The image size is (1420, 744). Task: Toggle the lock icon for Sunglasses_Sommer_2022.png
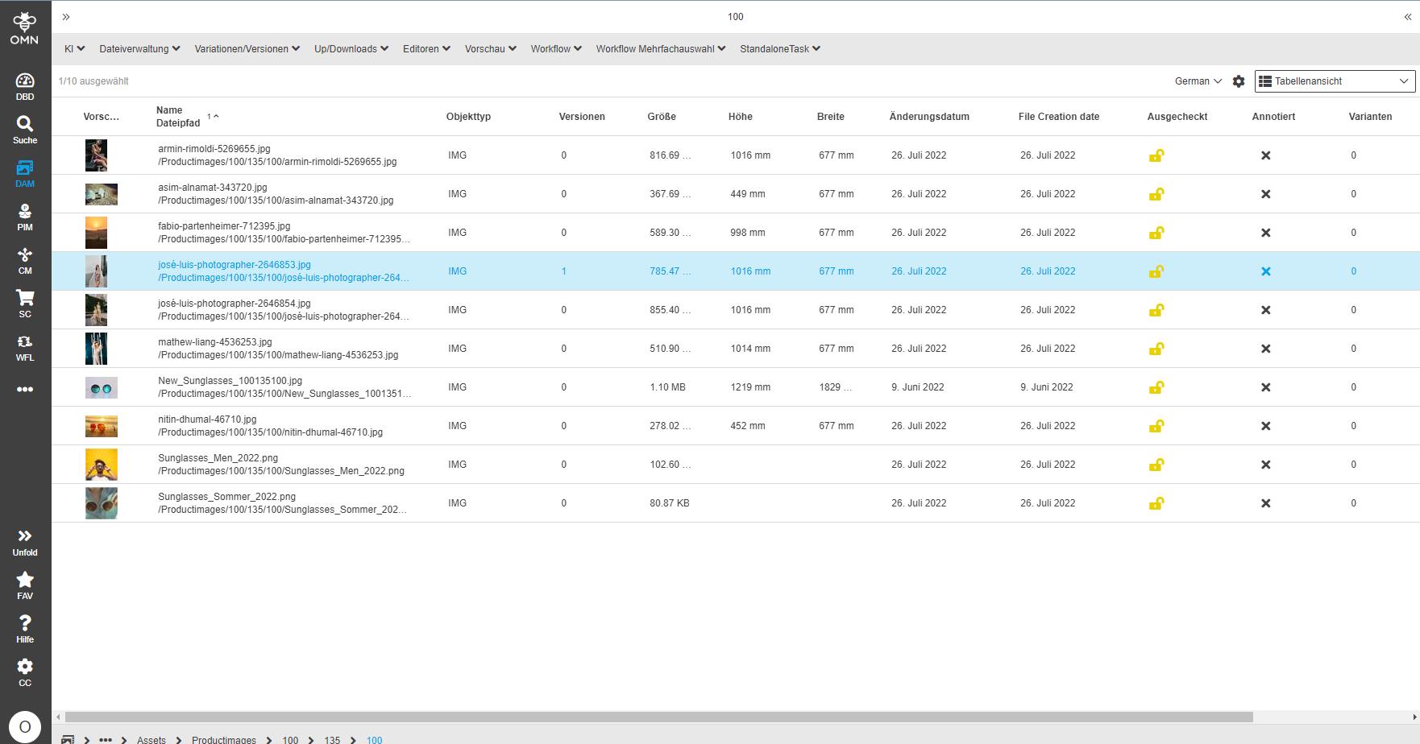point(1156,503)
